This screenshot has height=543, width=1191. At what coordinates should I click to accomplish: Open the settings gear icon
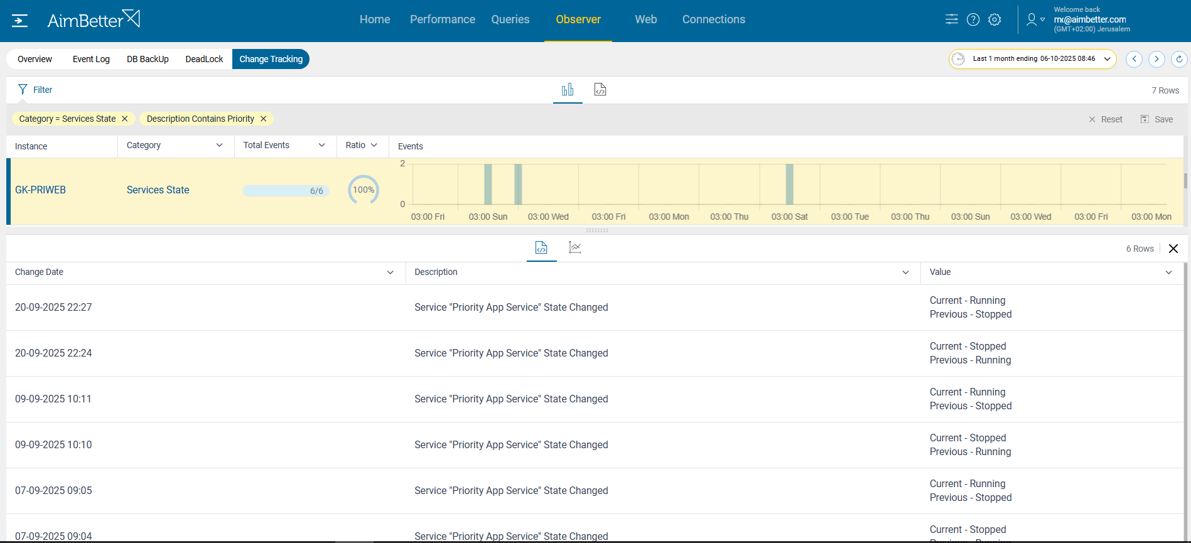(994, 19)
